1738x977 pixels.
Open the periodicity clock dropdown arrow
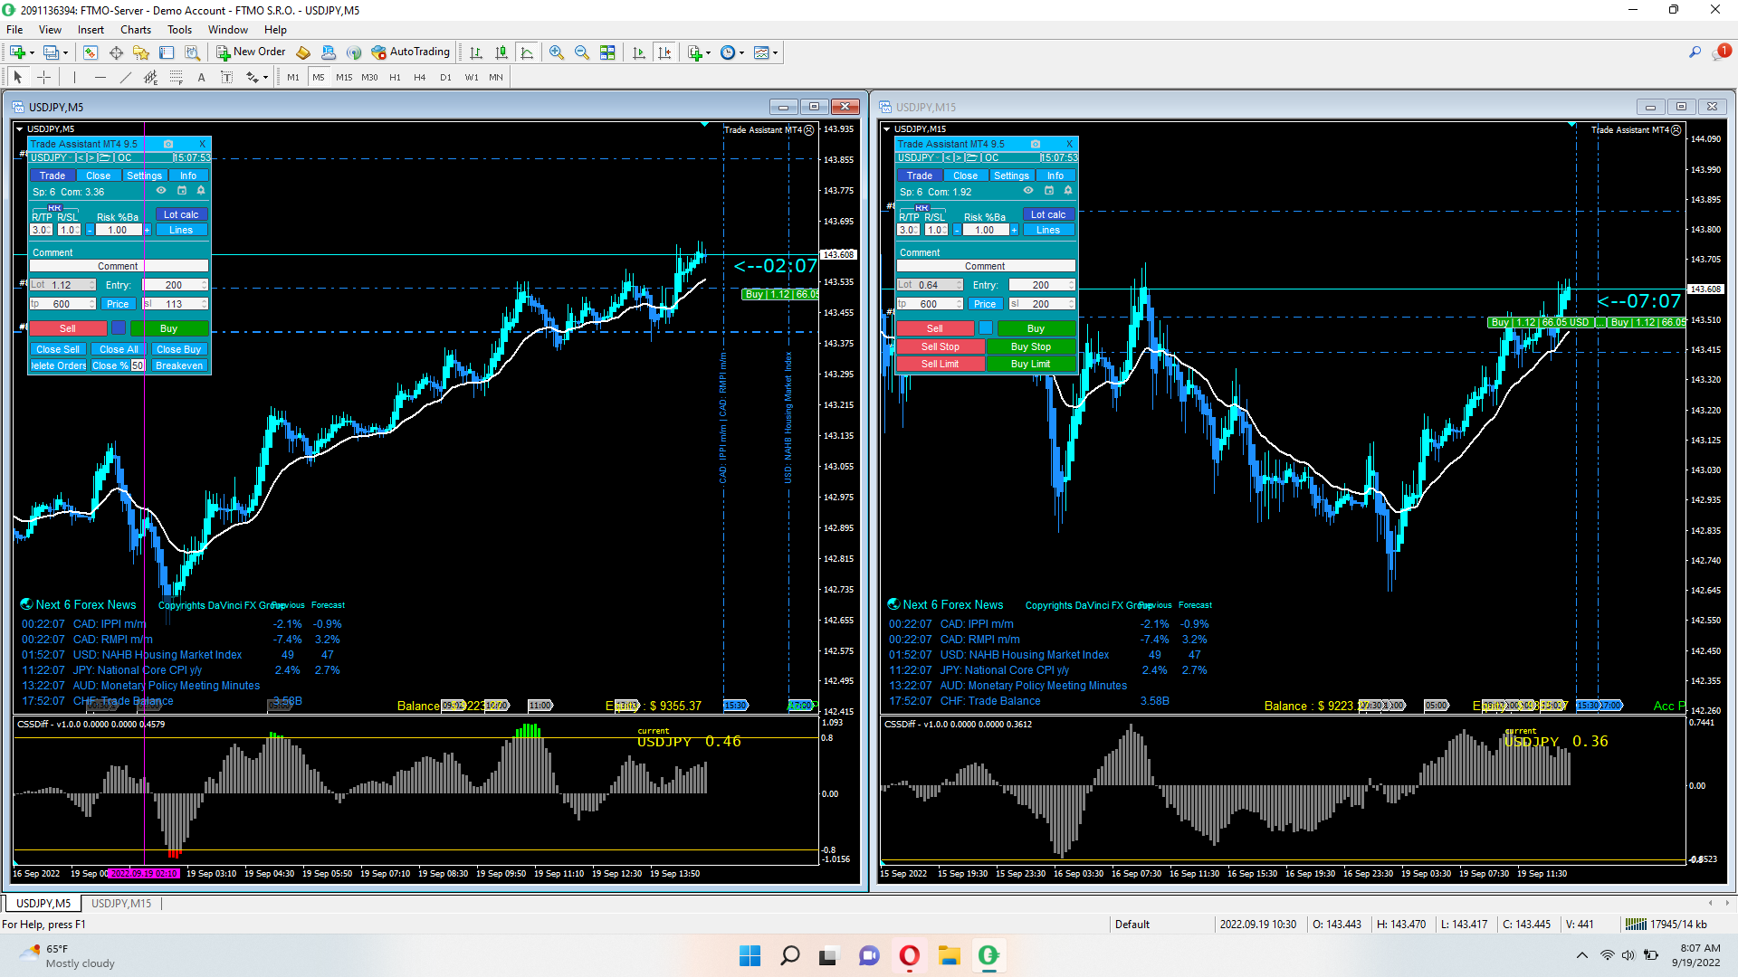point(742,52)
